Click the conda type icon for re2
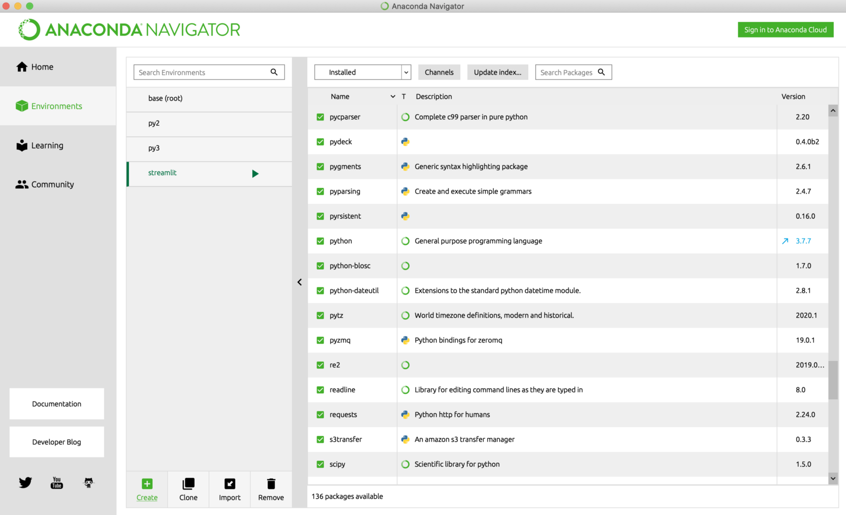846x515 pixels. pyautogui.click(x=406, y=365)
